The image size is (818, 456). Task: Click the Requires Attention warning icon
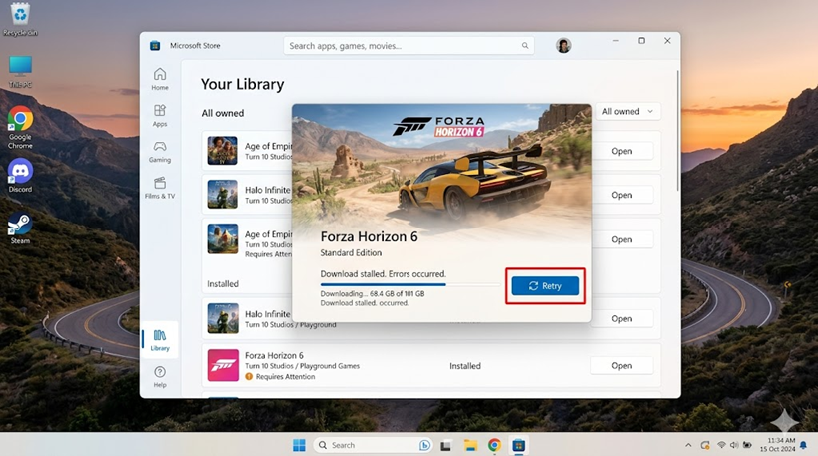(249, 377)
